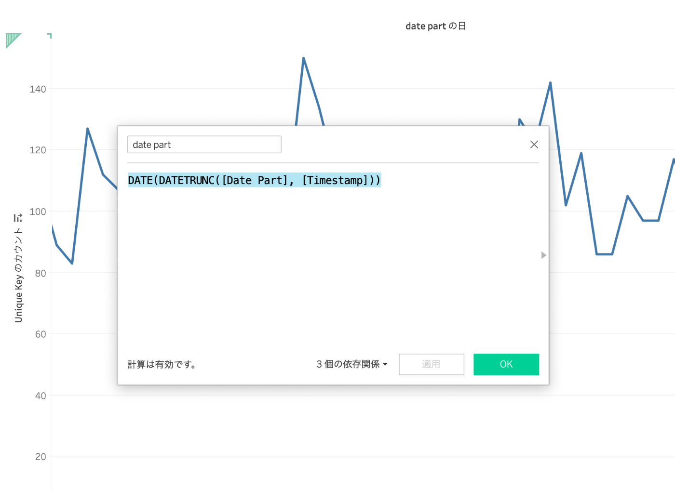Click the green striped corner indicator icon
This screenshot has width=675, height=490.
[x=13, y=40]
